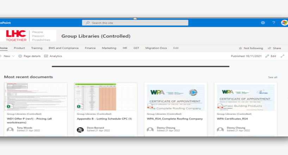Click the help question mark icon
This screenshot has width=288, height=155.
274,23
